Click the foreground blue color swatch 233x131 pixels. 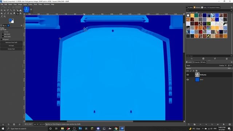coord(11,20)
